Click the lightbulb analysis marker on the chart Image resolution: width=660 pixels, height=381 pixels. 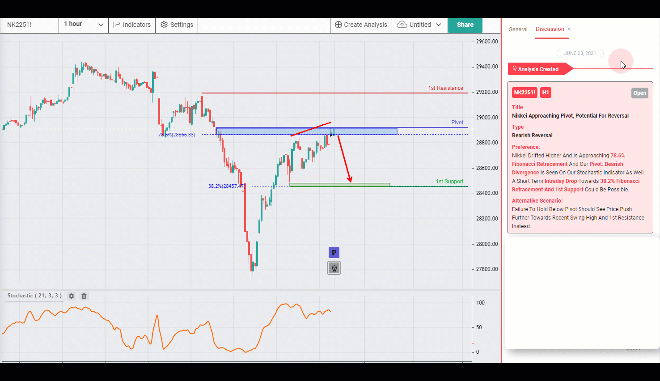pyautogui.click(x=334, y=268)
